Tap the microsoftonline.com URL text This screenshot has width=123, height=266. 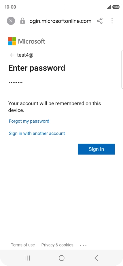(60, 21)
